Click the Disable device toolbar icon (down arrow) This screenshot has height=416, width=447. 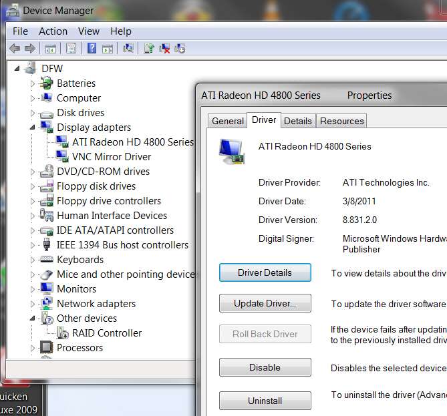pyautogui.click(x=180, y=49)
